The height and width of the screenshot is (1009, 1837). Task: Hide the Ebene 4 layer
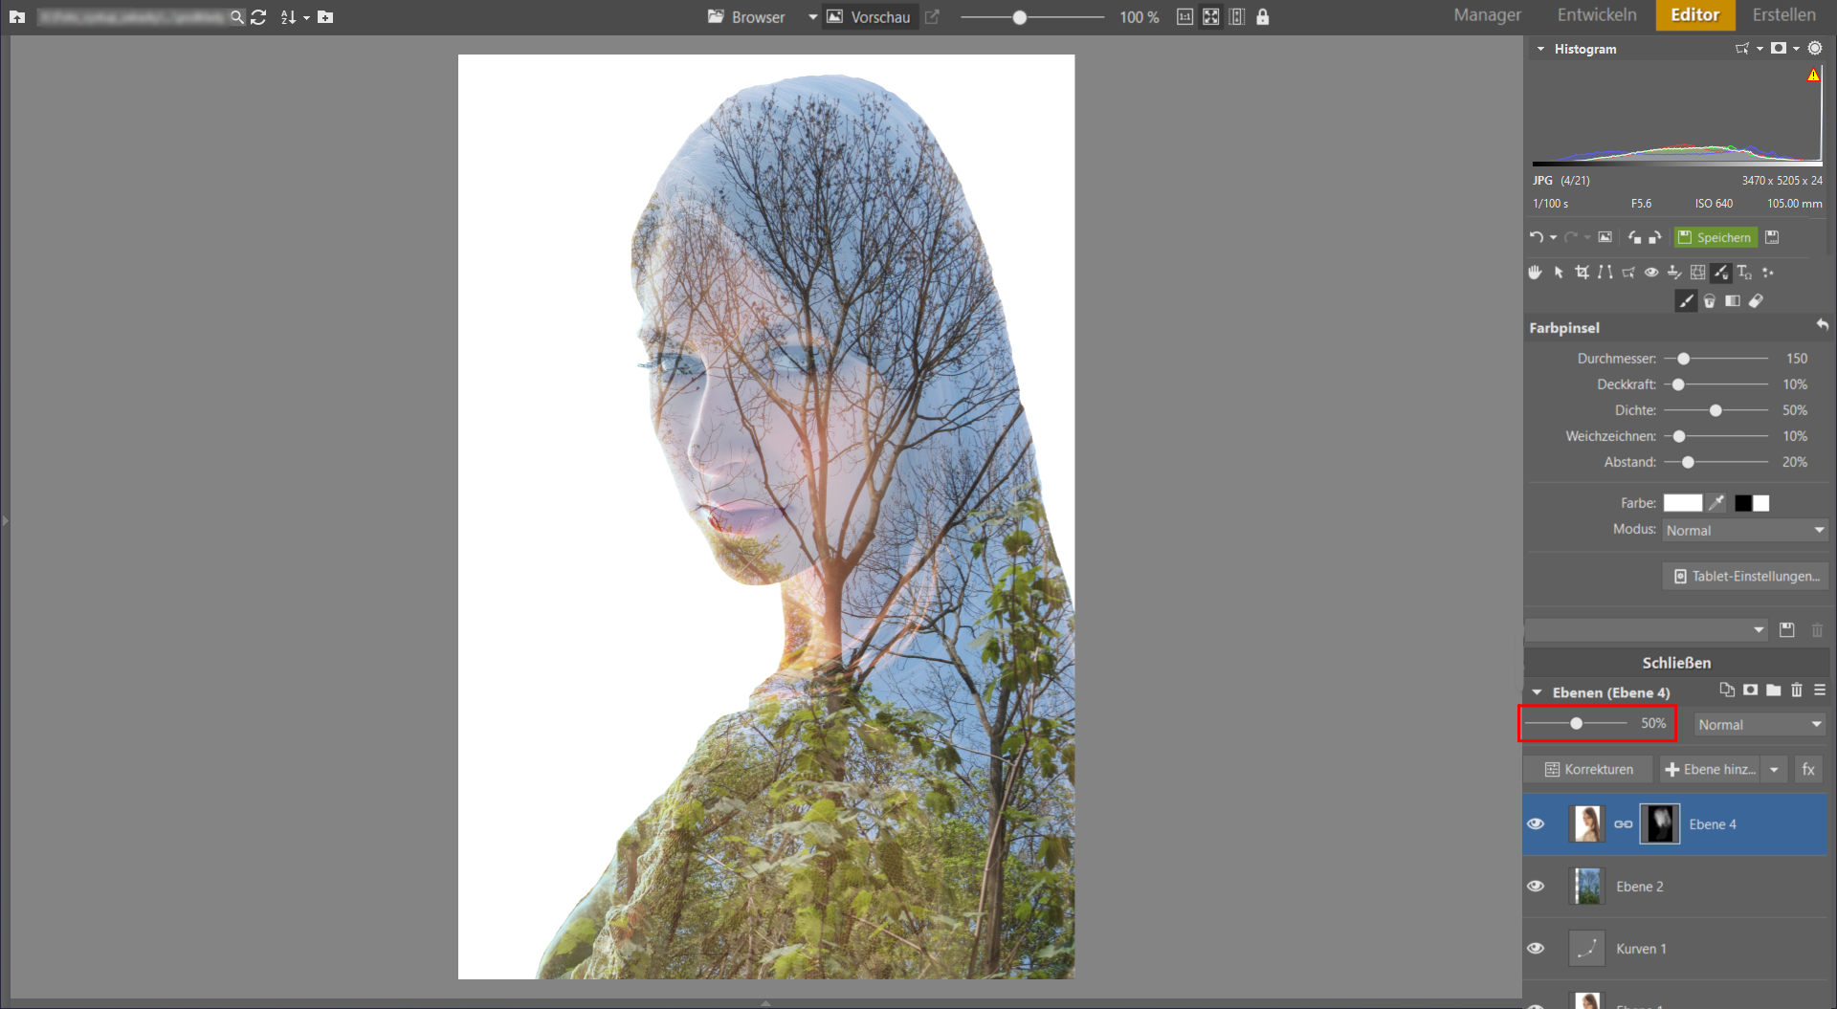(x=1536, y=824)
